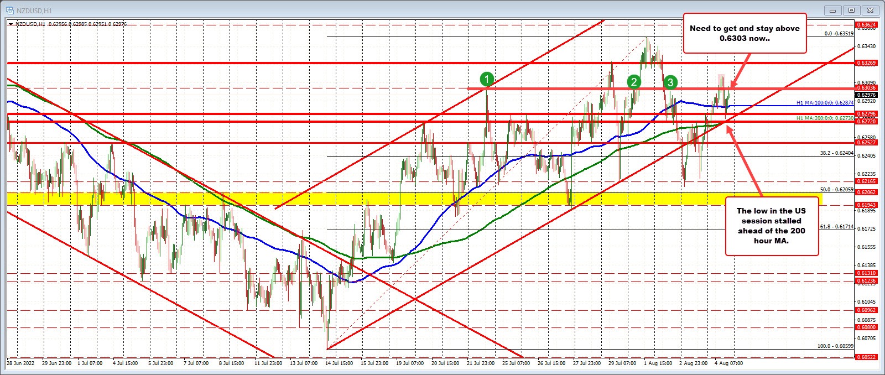This screenshot has width=885, height=375.
Task: Click the 0.61385 price scale tick
Action: pyautogui.click(x=866, y=265)
